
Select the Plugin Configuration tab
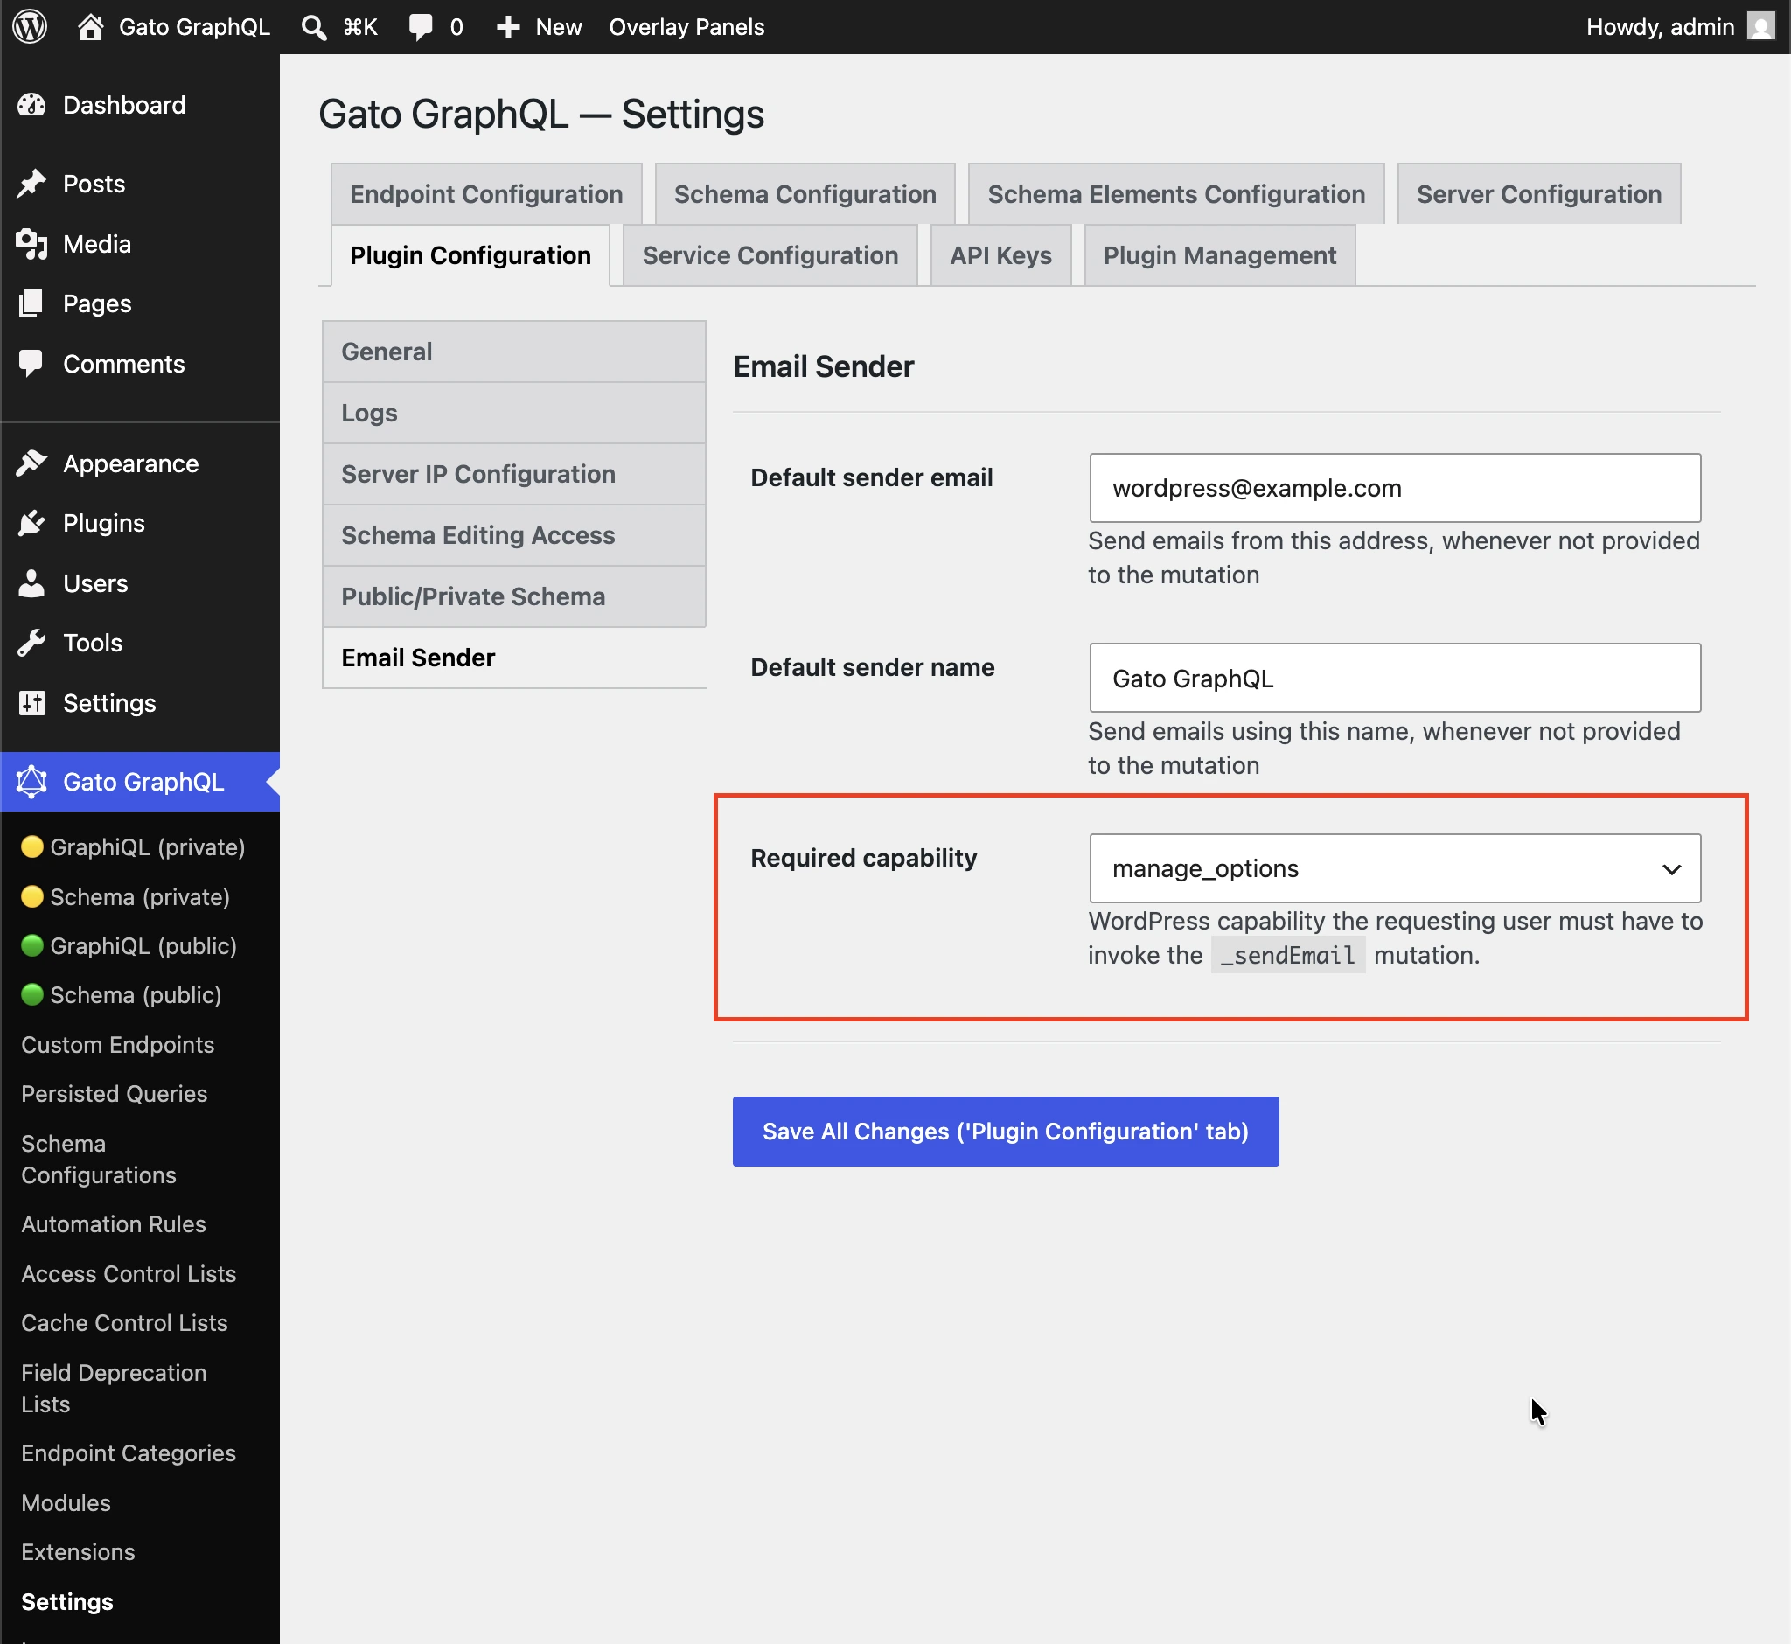[x=470, y=255]
